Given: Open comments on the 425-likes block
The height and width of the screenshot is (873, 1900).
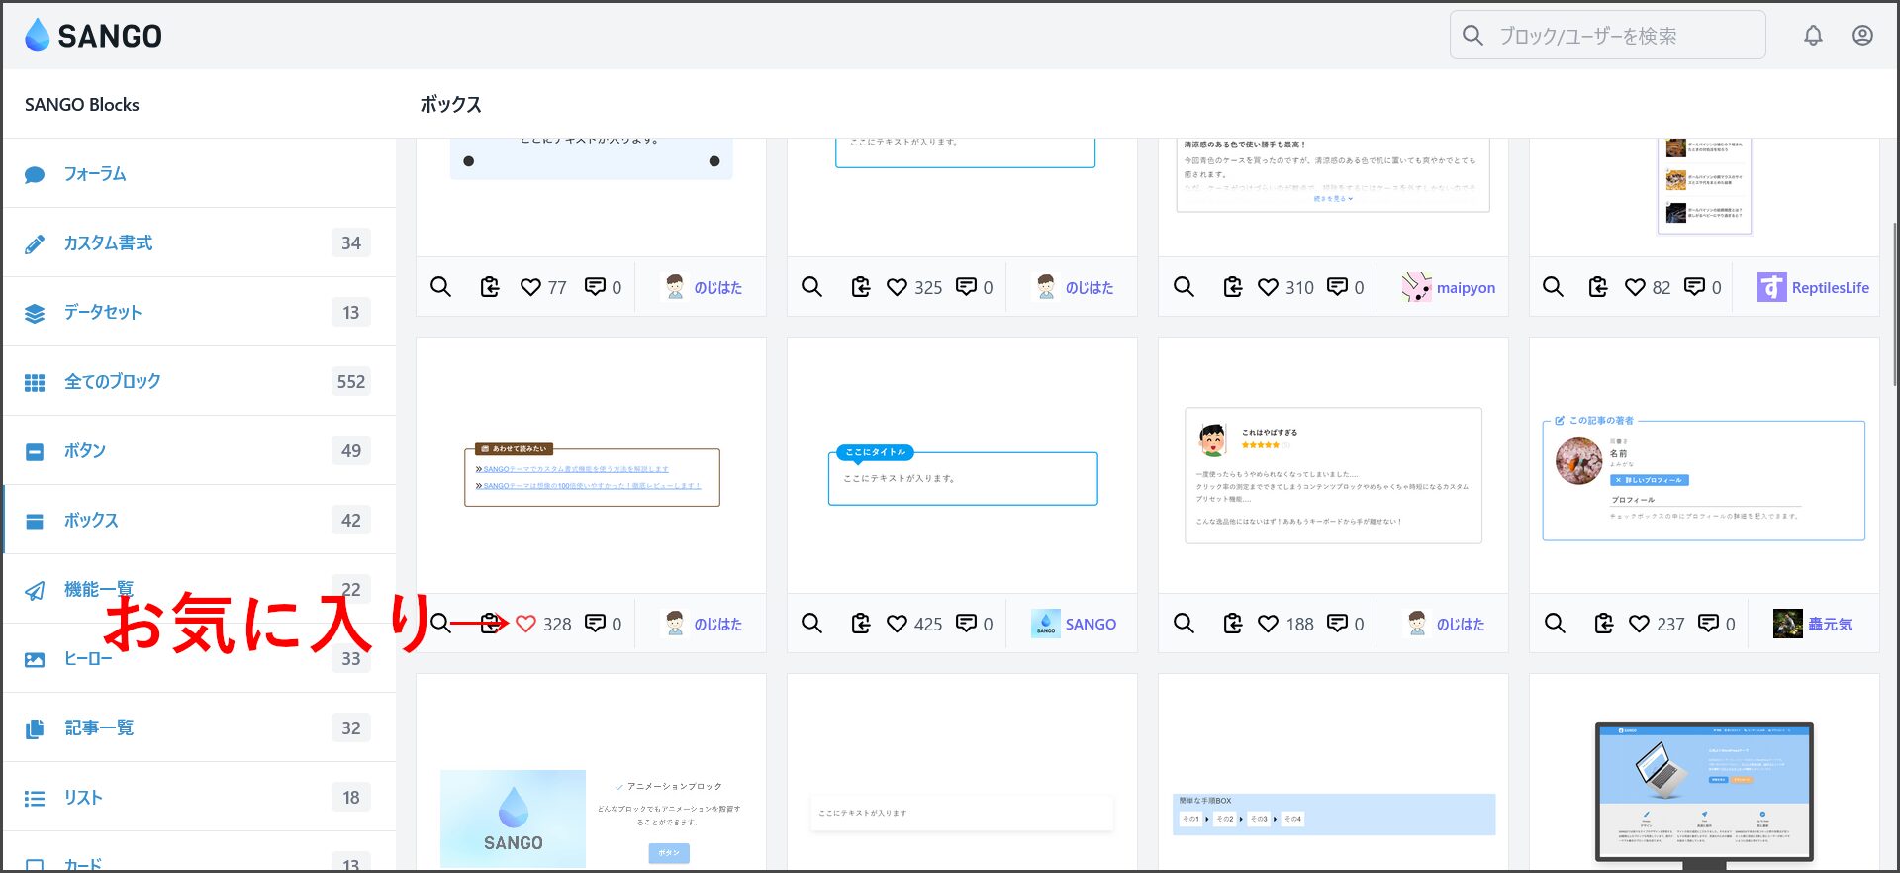Looking at the screenshot, I should point(966,624).
